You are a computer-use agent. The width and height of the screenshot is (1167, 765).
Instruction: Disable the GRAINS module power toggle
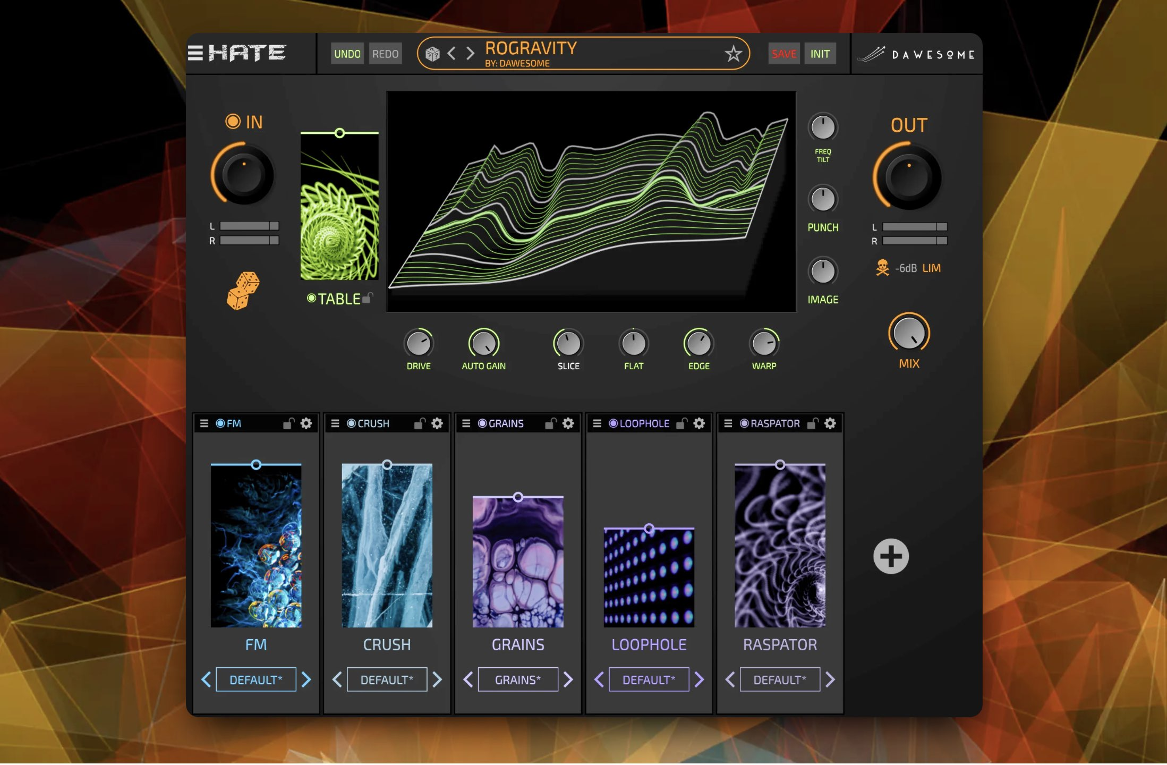(x=482, y=423)
